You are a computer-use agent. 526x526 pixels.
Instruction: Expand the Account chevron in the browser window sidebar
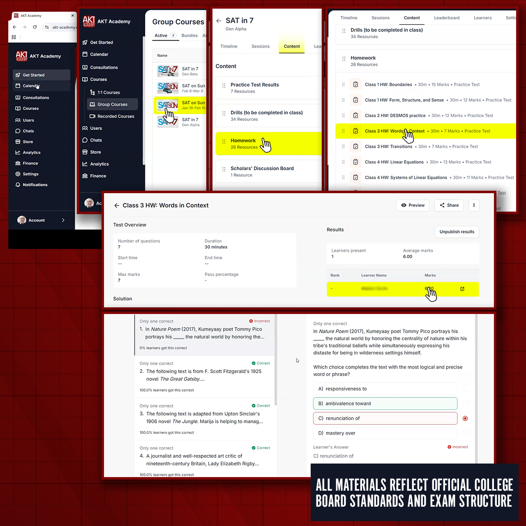click(63, 220)
